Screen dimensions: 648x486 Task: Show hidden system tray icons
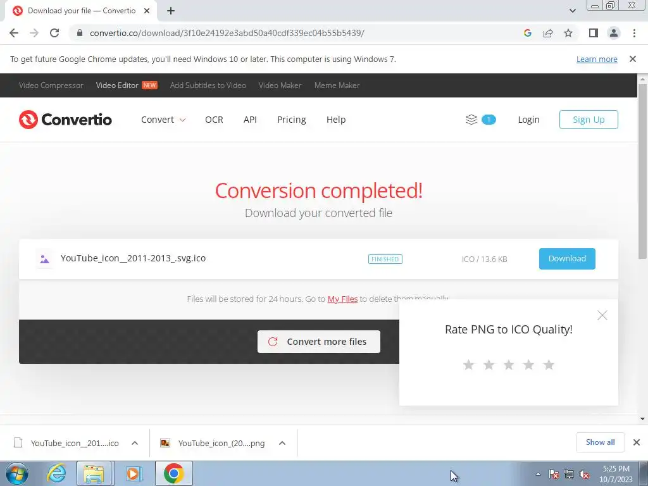click(x=538, y=474)
